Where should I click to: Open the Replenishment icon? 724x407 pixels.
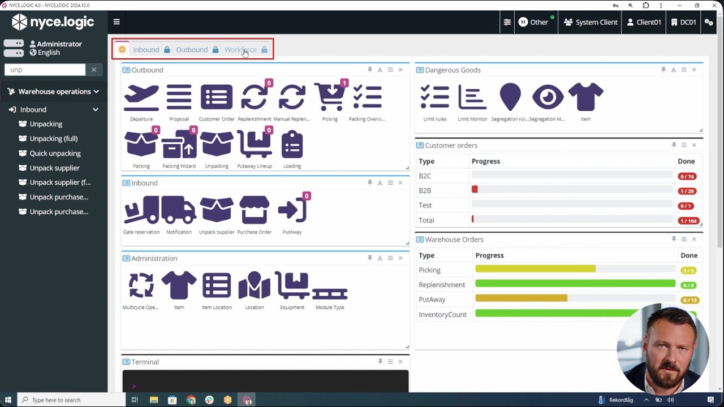254,97
